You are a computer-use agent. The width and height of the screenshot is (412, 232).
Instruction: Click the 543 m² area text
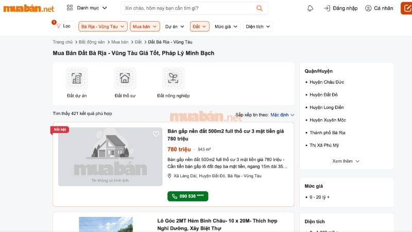204,150
